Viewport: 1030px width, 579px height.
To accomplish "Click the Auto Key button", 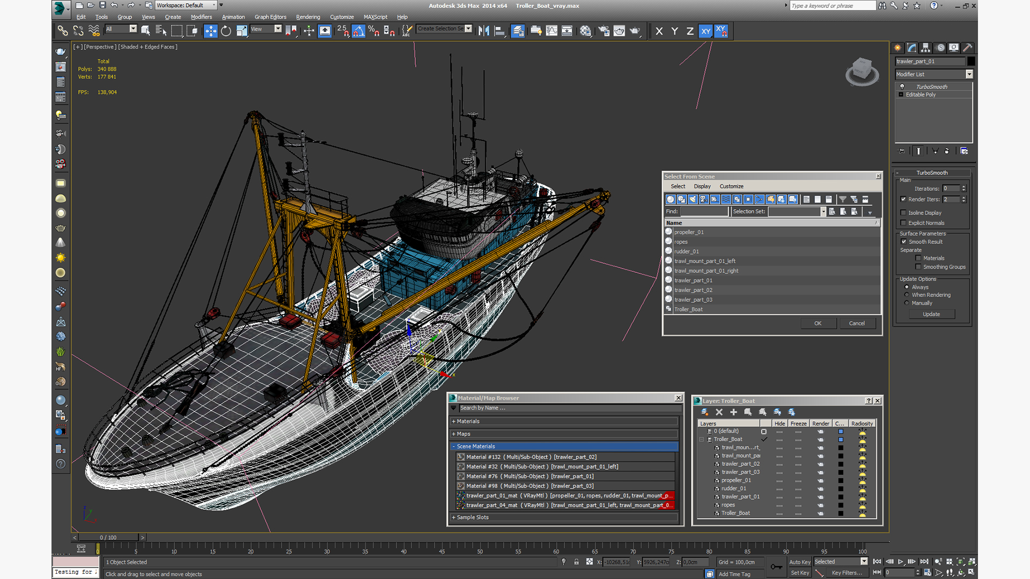I will (799, 562).
